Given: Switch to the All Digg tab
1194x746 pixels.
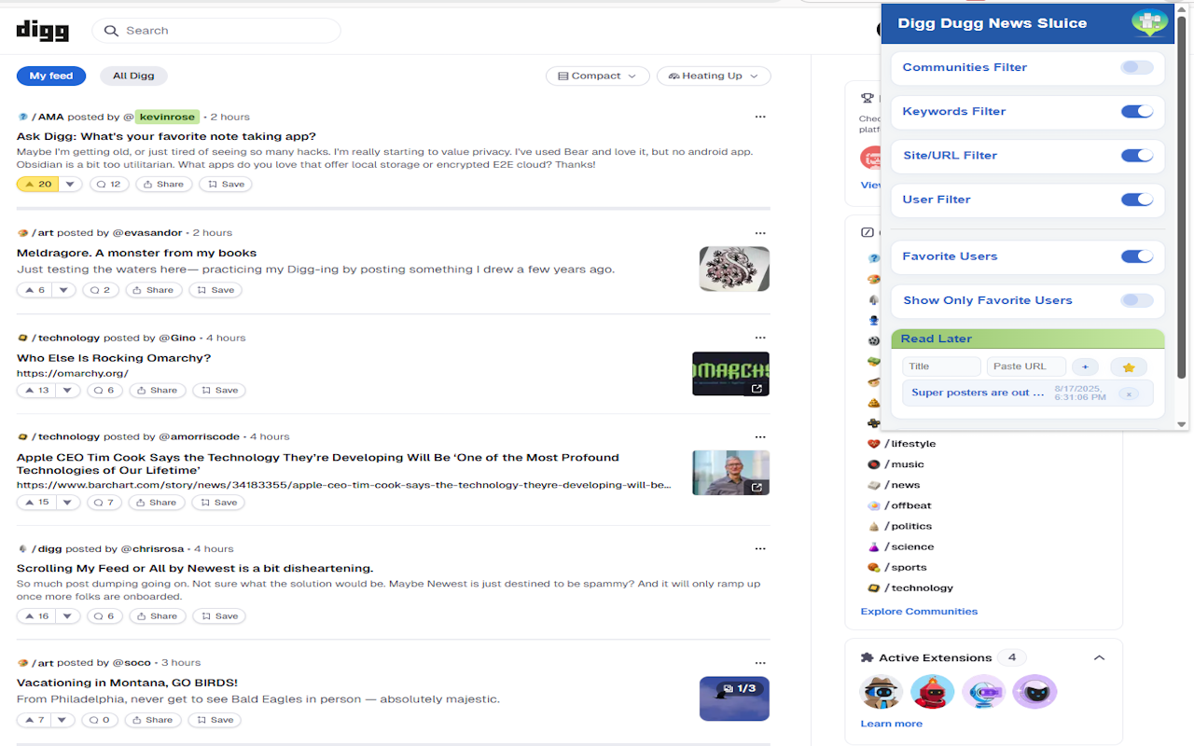Looking at the screenshot, I should tap(133, 76).
